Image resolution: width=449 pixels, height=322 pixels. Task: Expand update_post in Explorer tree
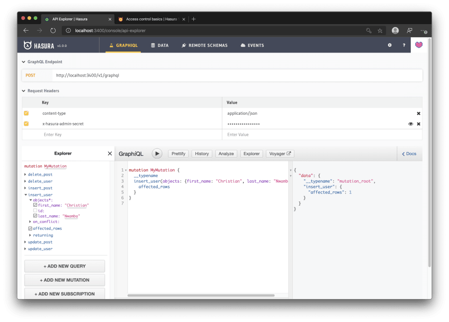click(25, 242)
